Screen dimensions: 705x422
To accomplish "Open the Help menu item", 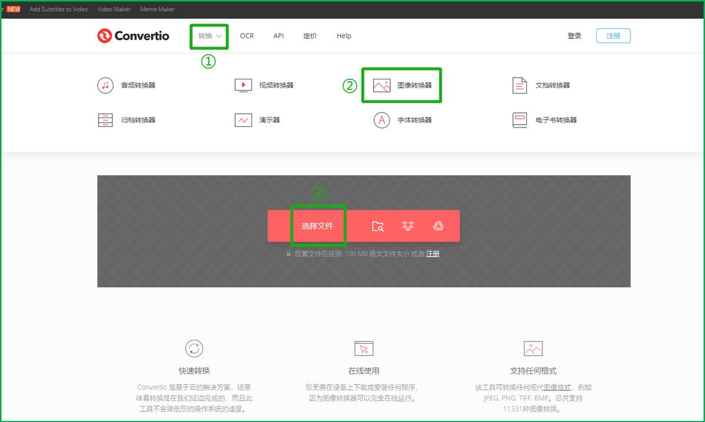I will [x=344, y=36].
